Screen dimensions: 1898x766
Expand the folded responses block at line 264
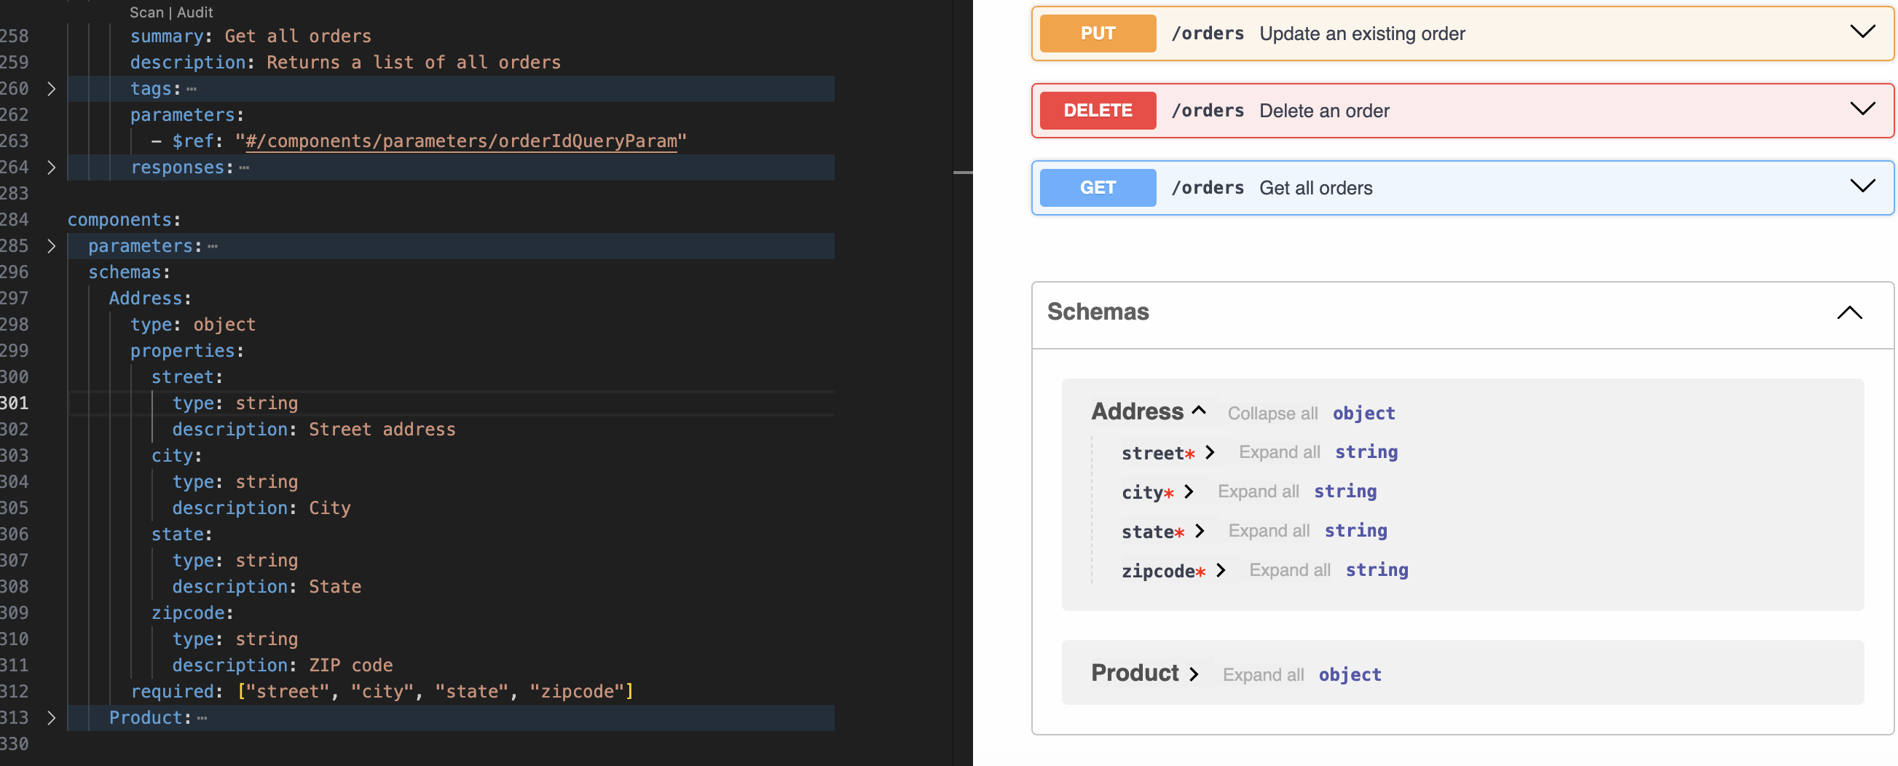[x=51, y=167]
